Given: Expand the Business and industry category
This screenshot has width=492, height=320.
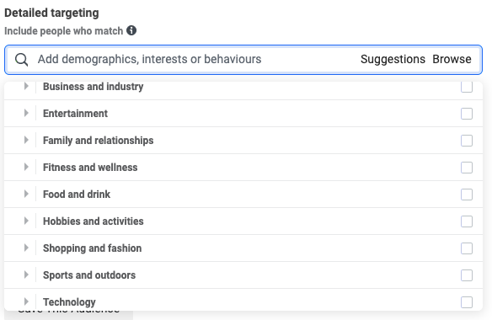Looking at the screenshot, I should pos(26,86).
